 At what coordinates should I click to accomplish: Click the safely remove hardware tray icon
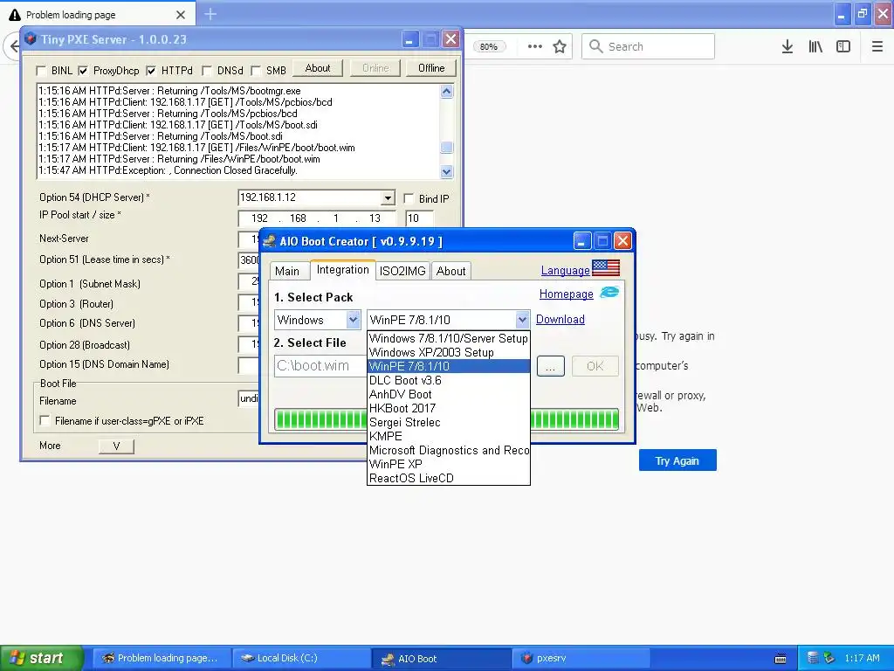coord(829,658)
